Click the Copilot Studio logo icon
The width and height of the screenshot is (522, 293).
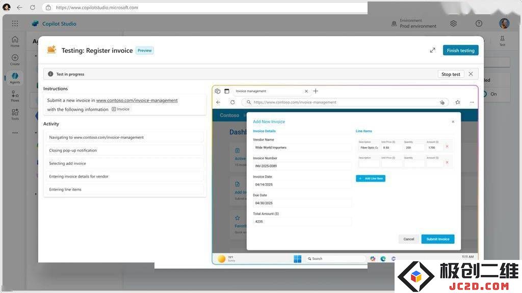click(35, 23)
